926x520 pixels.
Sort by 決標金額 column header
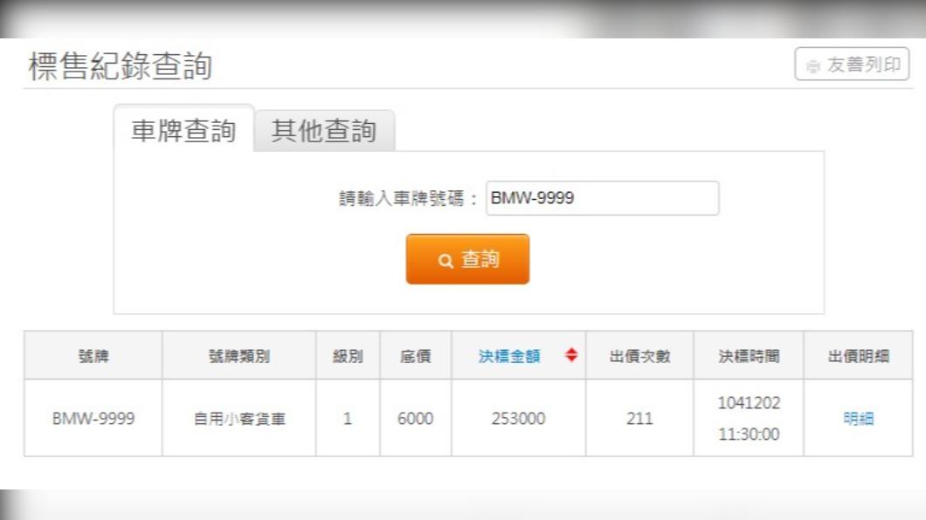coord(509,356)
